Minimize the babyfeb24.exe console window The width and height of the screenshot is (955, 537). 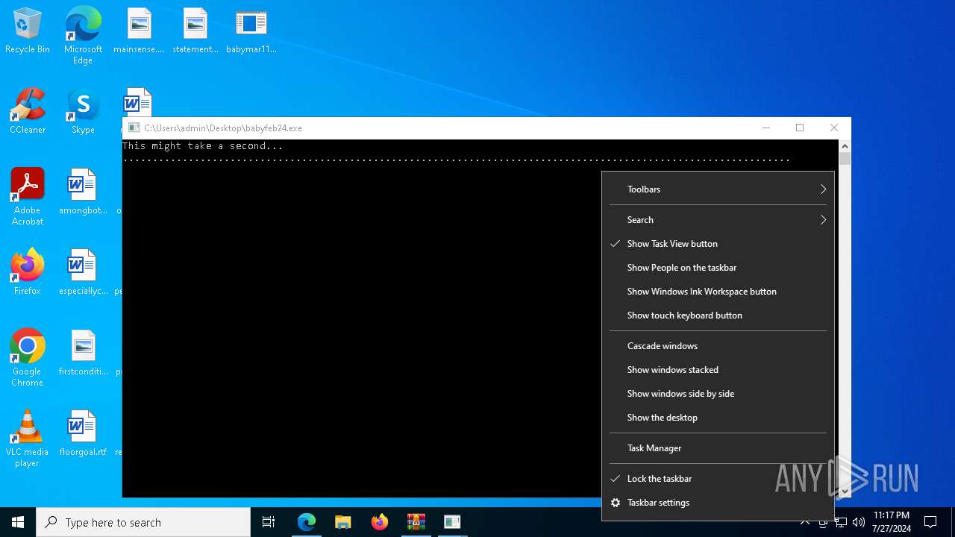[766, 128]
